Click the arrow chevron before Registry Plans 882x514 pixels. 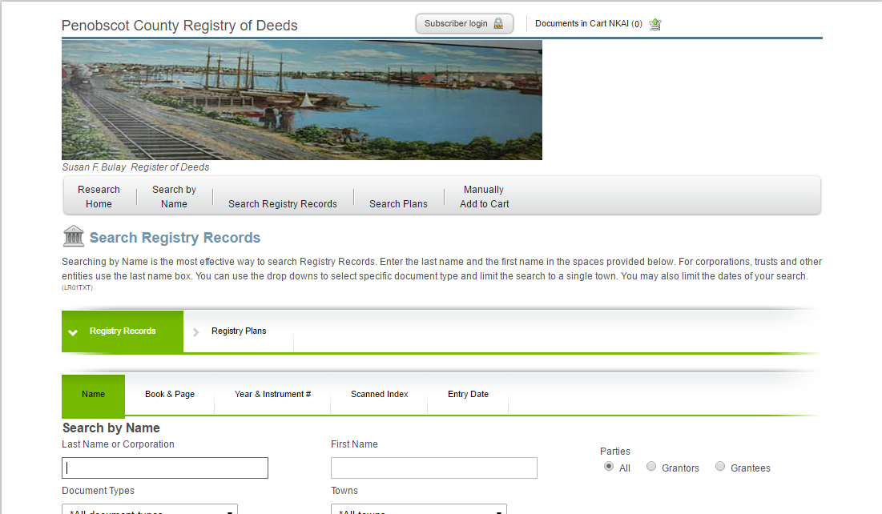(195, 331)
